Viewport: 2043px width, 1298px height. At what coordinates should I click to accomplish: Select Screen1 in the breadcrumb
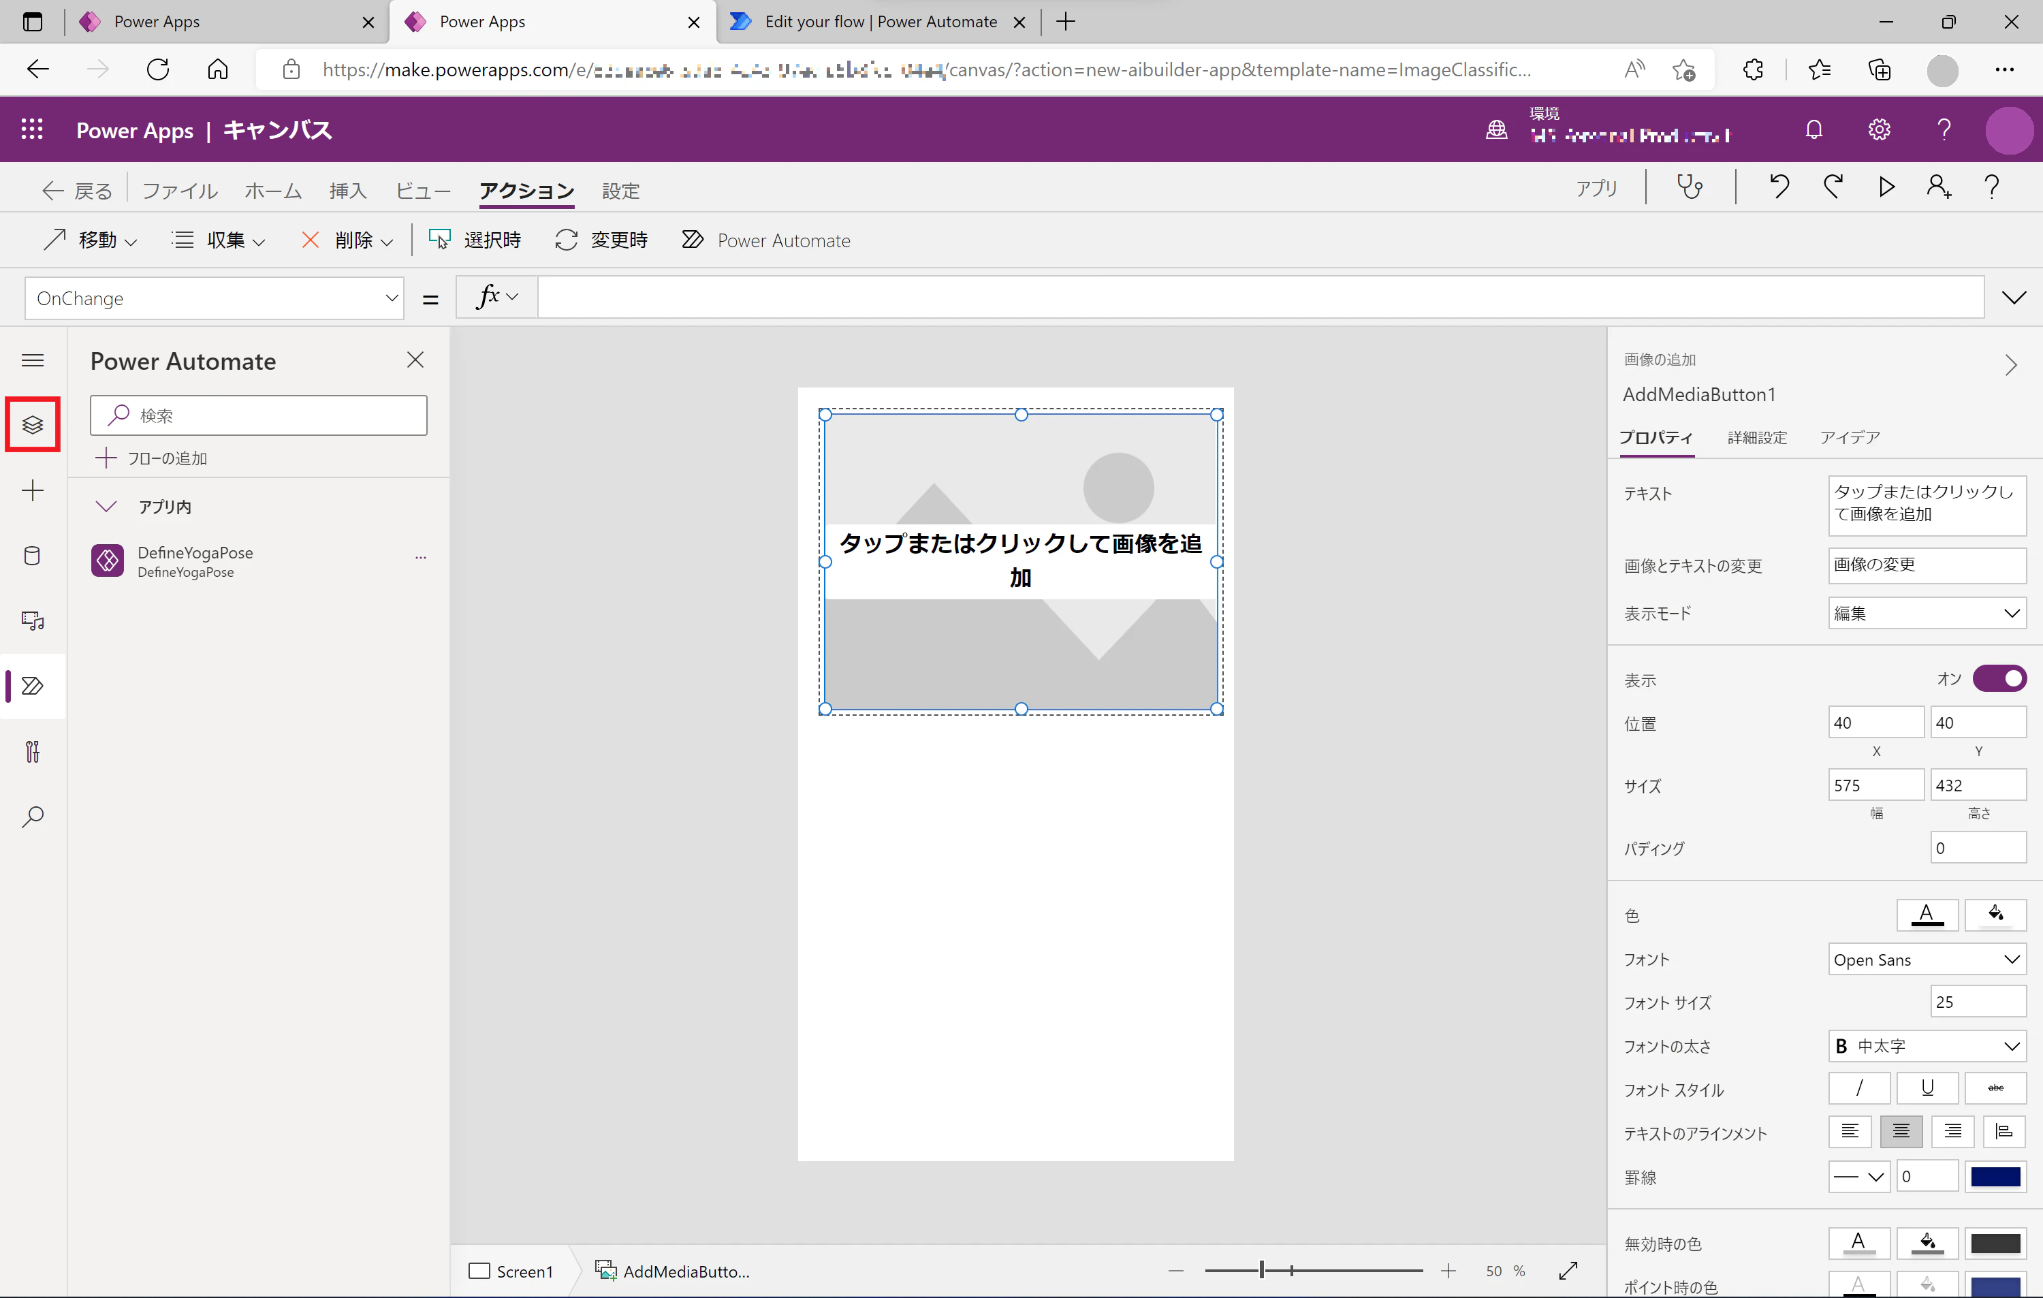511,1271
